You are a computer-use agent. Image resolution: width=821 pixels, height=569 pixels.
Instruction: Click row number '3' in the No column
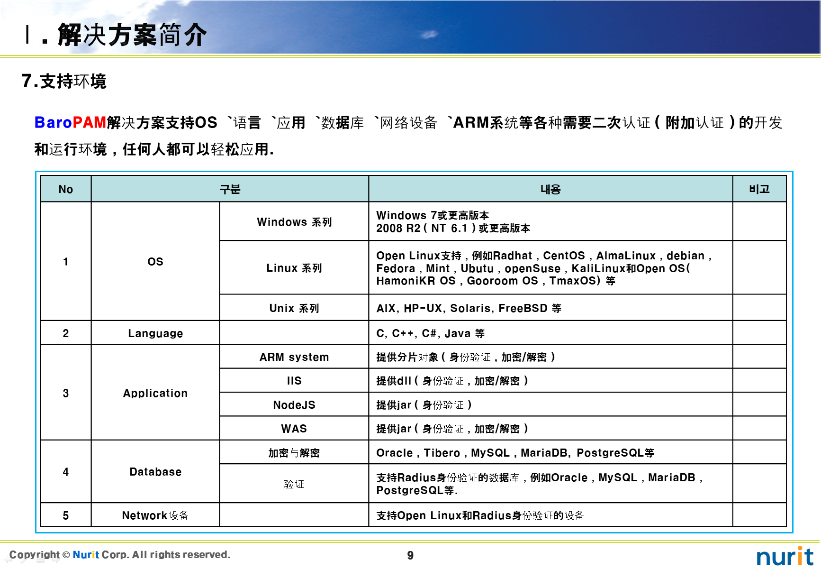(x=66, y=393)
